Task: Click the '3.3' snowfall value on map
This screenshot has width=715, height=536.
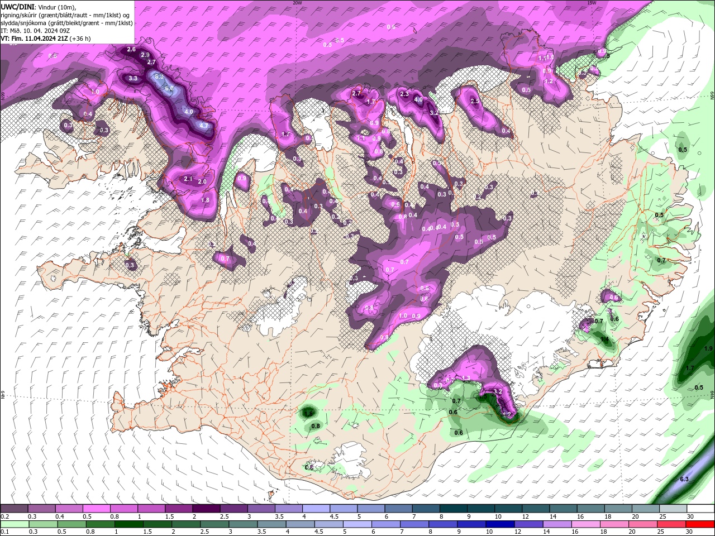Action: [x=133, y=79]
